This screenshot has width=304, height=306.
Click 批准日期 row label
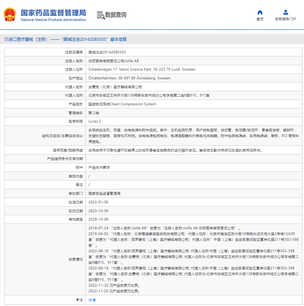(x=76, y=202)
